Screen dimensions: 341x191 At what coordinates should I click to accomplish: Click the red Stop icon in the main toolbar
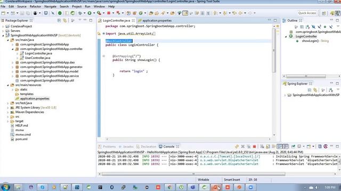tap(109, 13)
